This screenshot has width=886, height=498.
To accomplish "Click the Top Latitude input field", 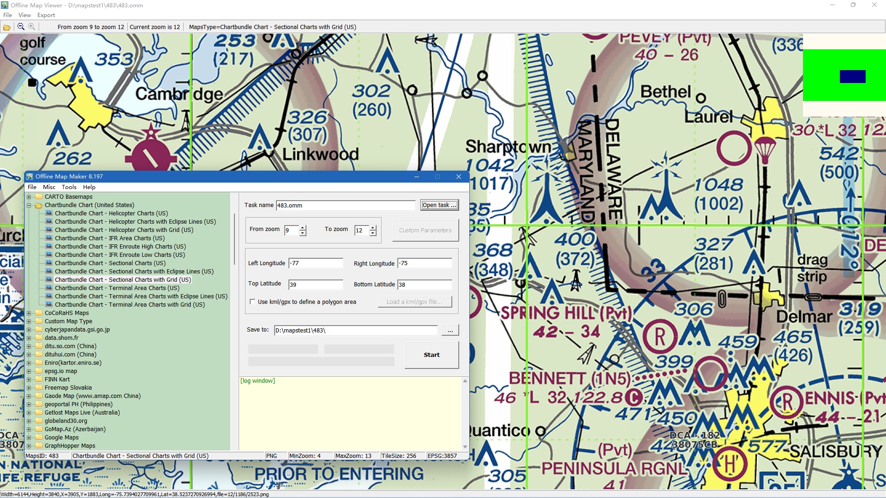I will pyautogui.click(x=316, y=285).
